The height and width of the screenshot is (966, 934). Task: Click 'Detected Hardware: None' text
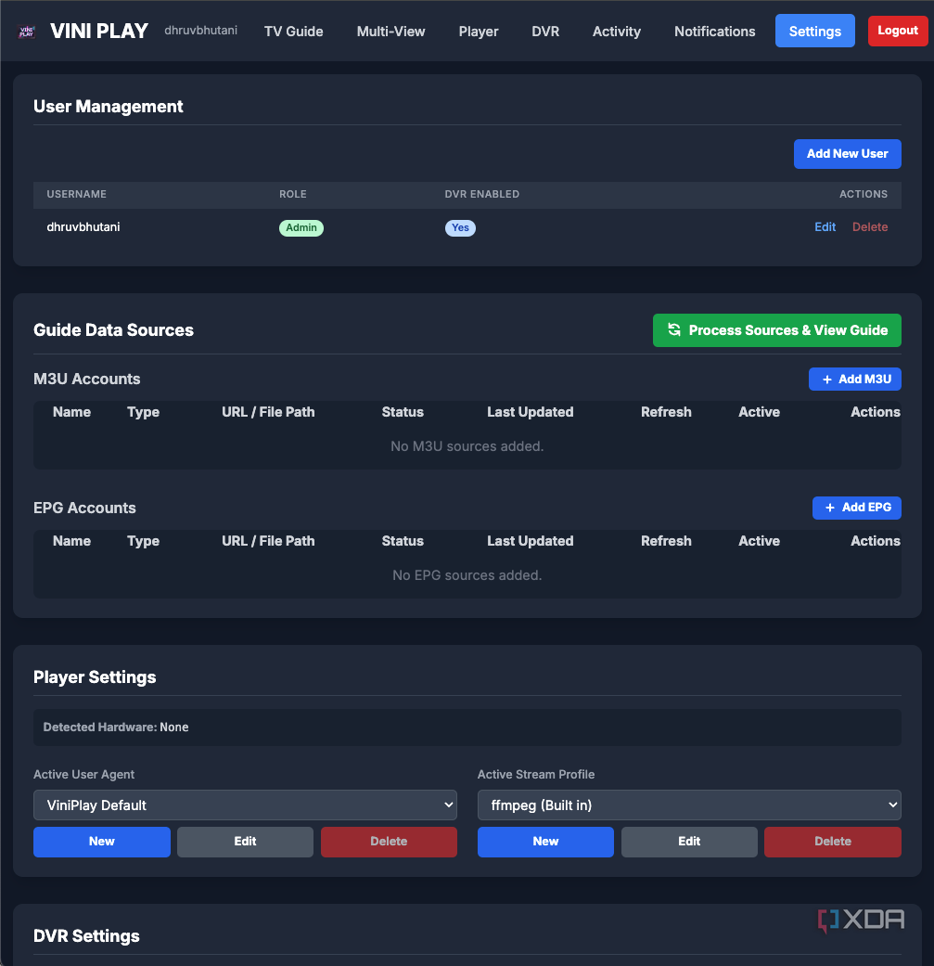116,727
